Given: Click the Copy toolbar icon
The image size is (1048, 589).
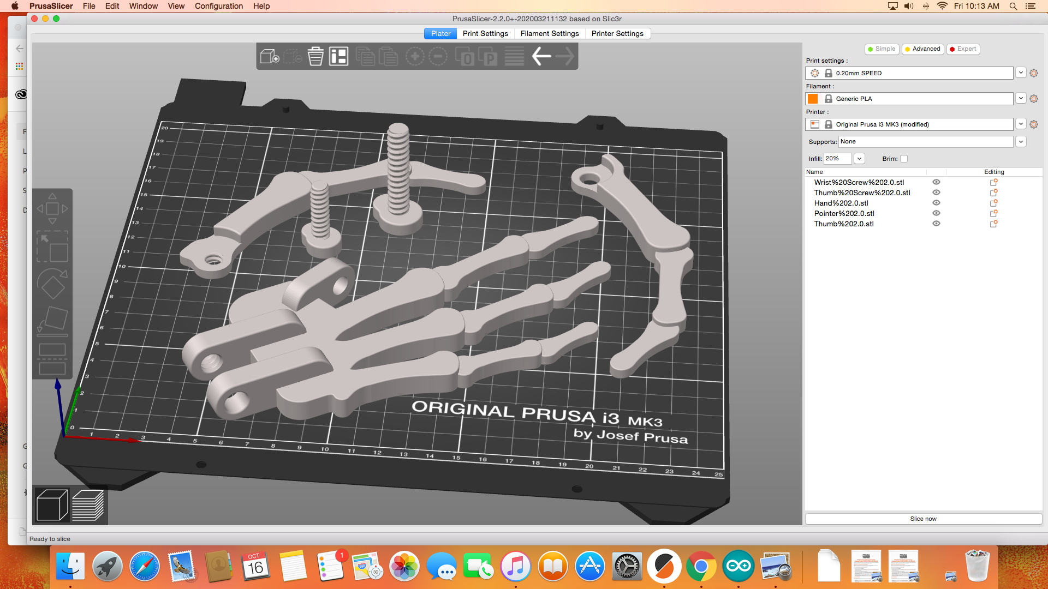Looking at the screenshot, I should coord(365,56).
